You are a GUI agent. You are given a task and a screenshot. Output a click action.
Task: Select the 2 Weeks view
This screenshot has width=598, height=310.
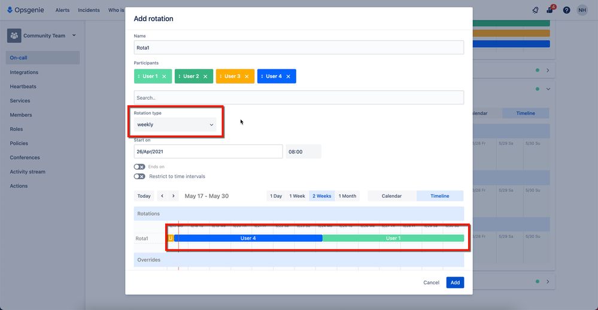(x=322, y=196)
